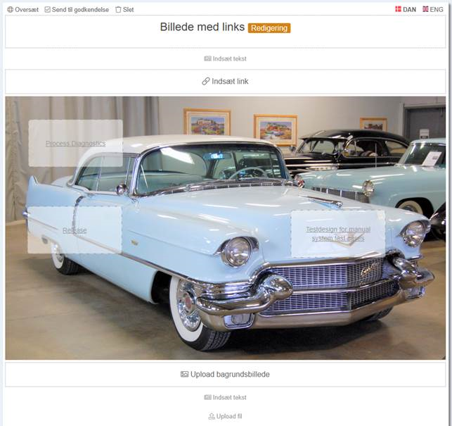
Task: Click the British flag icon
Action: pos(425,9)
